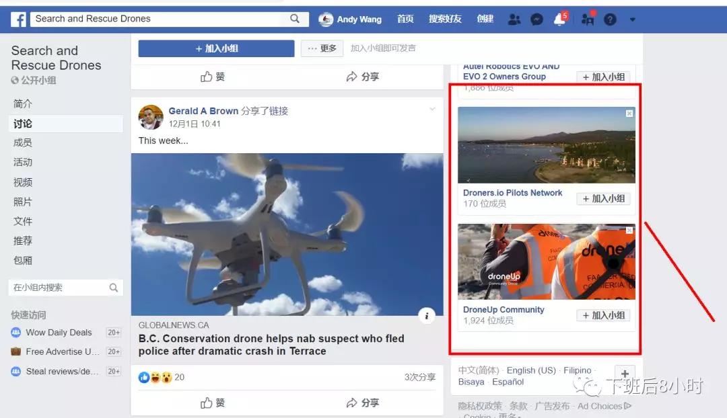
Task: Join the DroneUp Community group
Action: coord(603,315)
